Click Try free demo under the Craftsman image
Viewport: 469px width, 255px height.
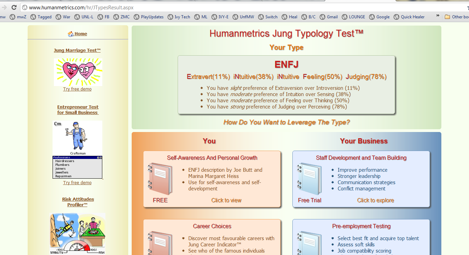point(77,182)
